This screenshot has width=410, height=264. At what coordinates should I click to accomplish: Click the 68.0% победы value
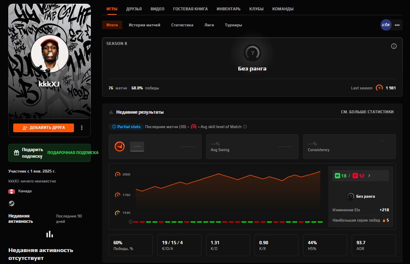click(x=145, y=88)
